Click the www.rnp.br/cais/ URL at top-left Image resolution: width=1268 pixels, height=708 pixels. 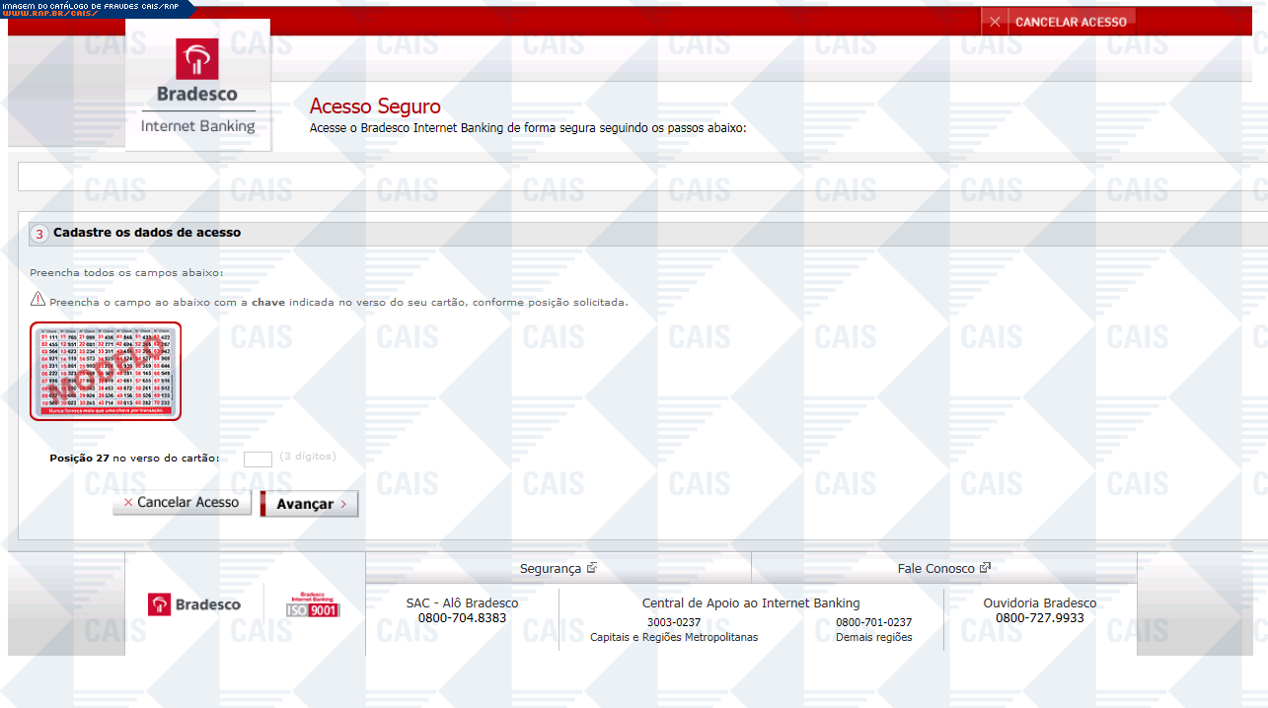[49, 14]
